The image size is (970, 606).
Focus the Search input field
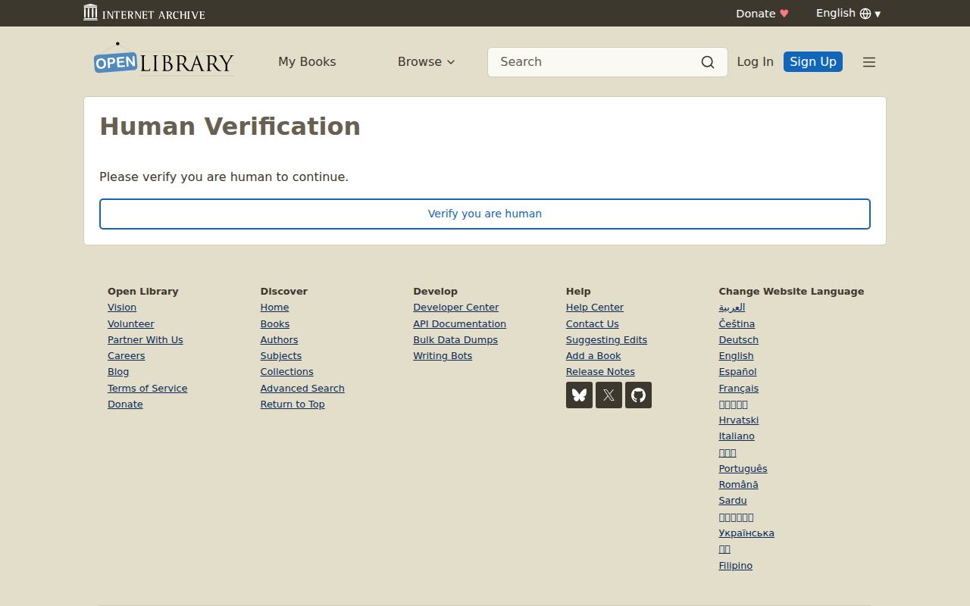pos(596,62)
